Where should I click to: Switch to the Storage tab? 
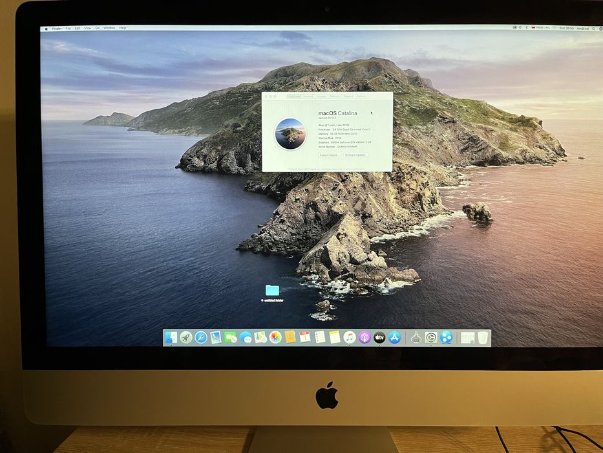321,96
